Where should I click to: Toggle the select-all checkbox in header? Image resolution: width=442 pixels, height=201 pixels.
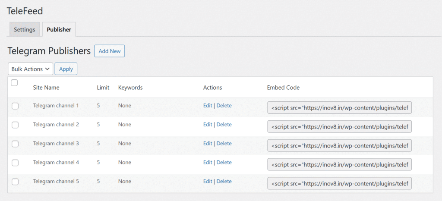coord(14,83)
